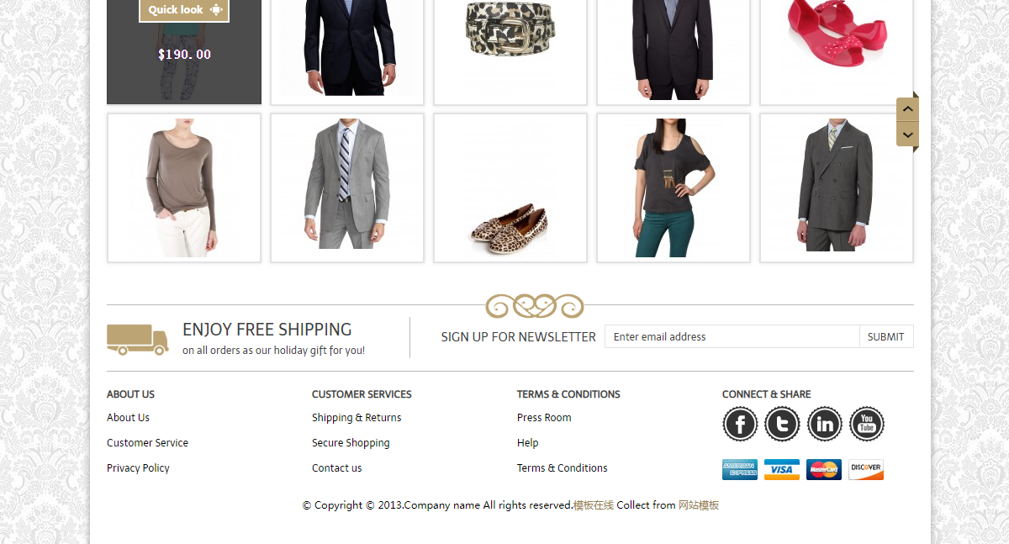This screenshot has width=1009, height=544.
Task: Click the Visa payment icon
Action: pos(782,469)
